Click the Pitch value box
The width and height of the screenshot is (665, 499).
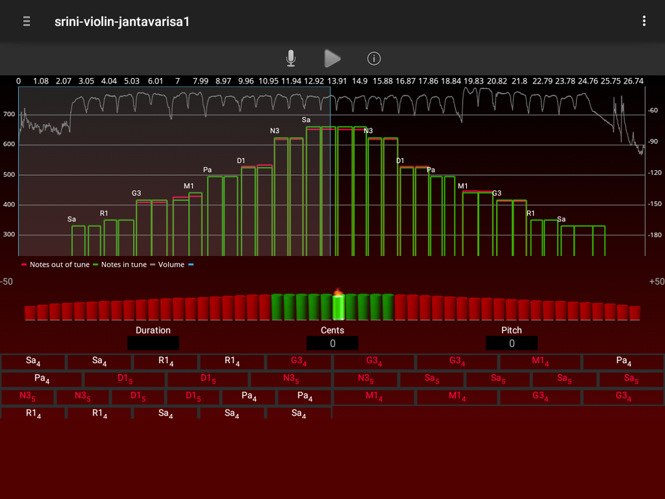tap(512, 344)
